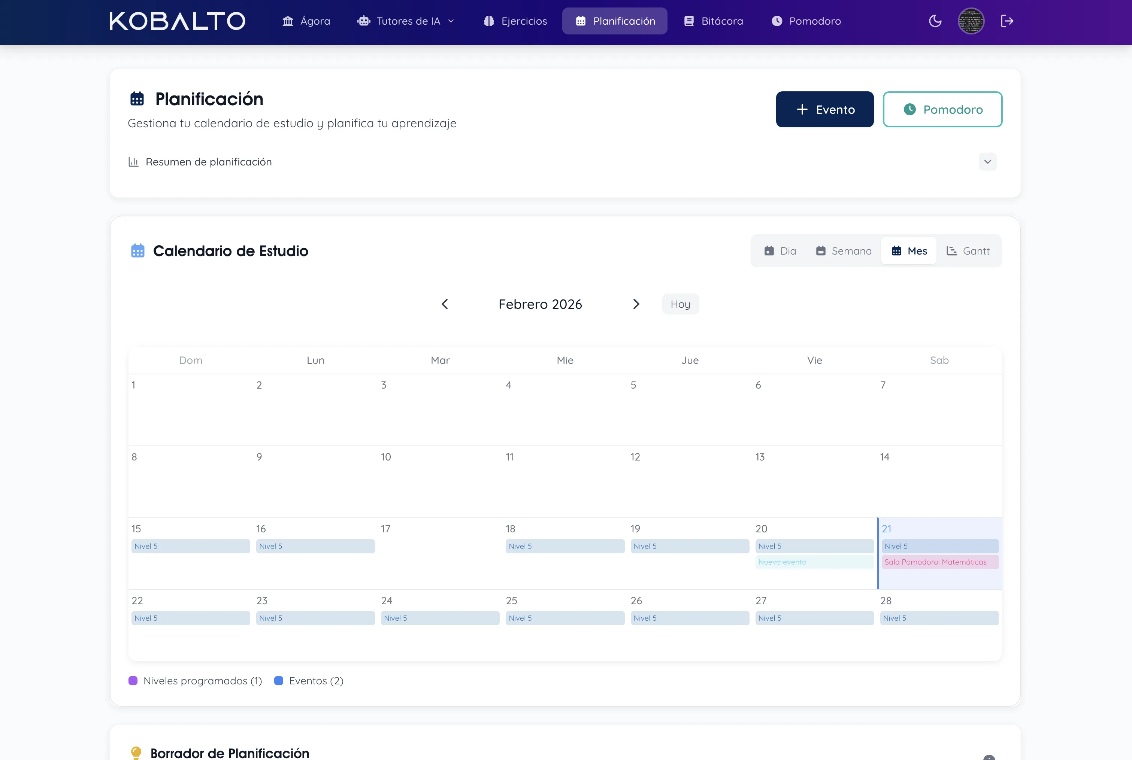Keep Mes view selected in calendar
This screenshot has height=760, width=1132.
(908, 250)
